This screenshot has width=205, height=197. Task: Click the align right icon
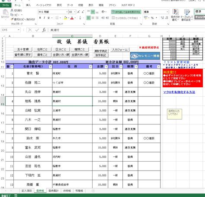click(x=97, y=18)
